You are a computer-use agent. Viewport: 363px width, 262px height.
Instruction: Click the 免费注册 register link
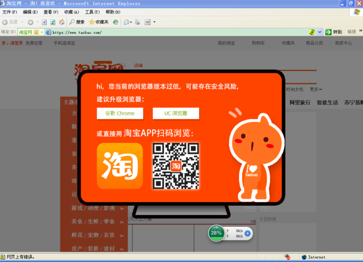pos(34,43)
